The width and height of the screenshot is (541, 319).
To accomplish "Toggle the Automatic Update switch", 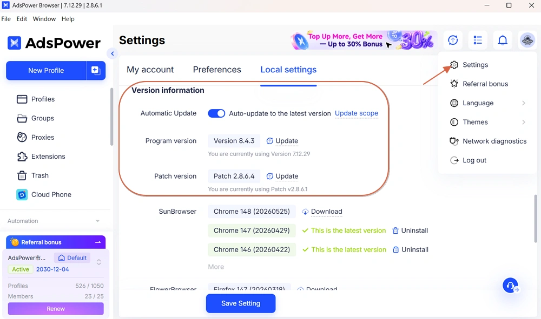I will point(216,113).
